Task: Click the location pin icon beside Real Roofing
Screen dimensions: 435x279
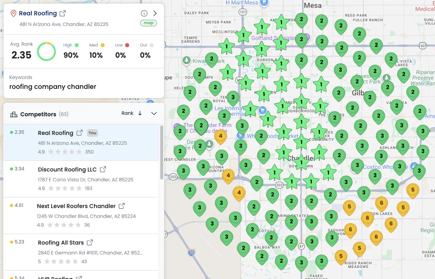Action: [x=13, y=13]
